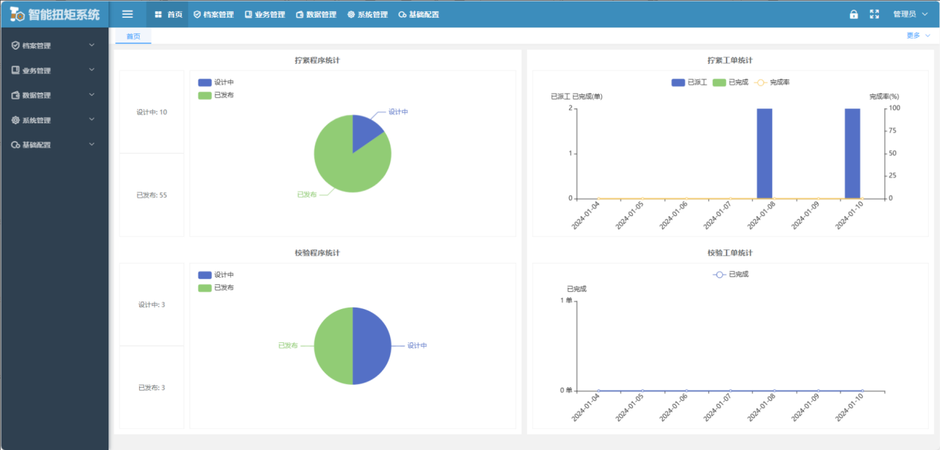Viewport: 940px width, 450px height.
Task: Click the 拧紧工单统计 chart title
Action: [730, 60]
